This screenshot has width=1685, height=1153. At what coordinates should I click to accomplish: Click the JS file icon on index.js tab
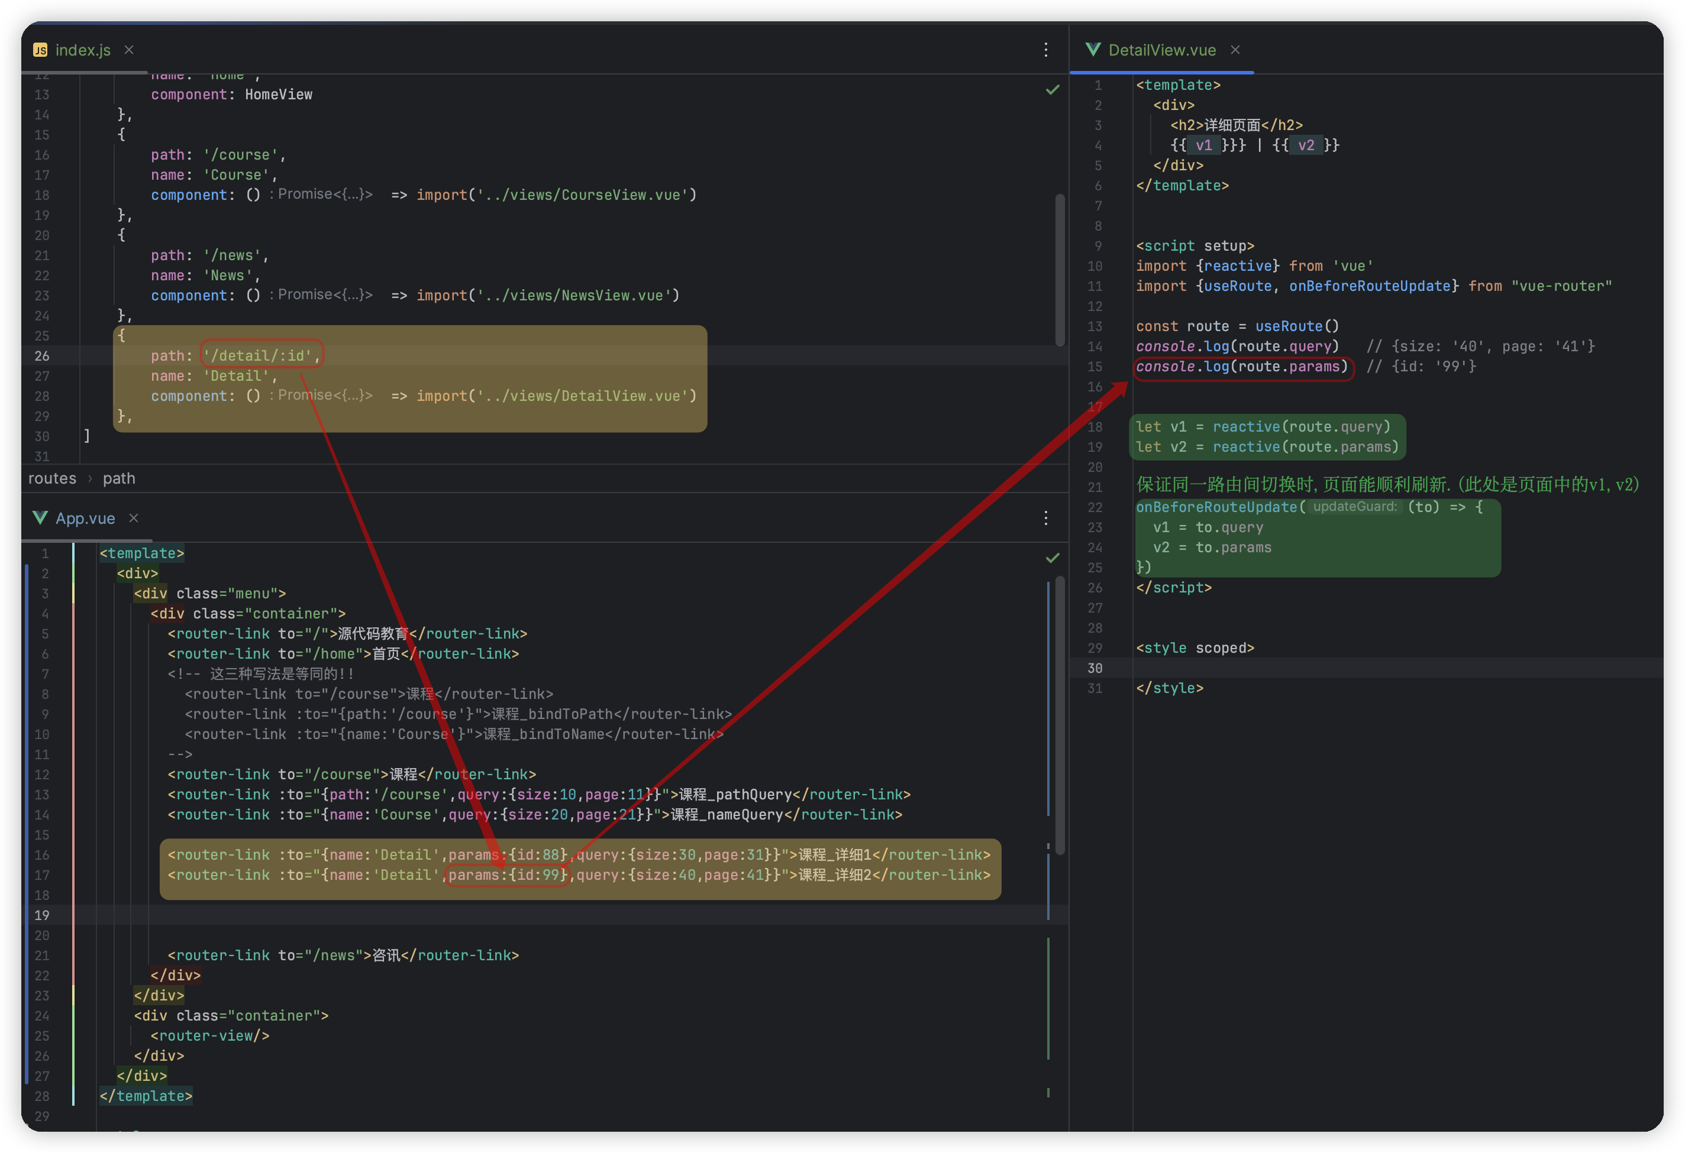[41, 50]
